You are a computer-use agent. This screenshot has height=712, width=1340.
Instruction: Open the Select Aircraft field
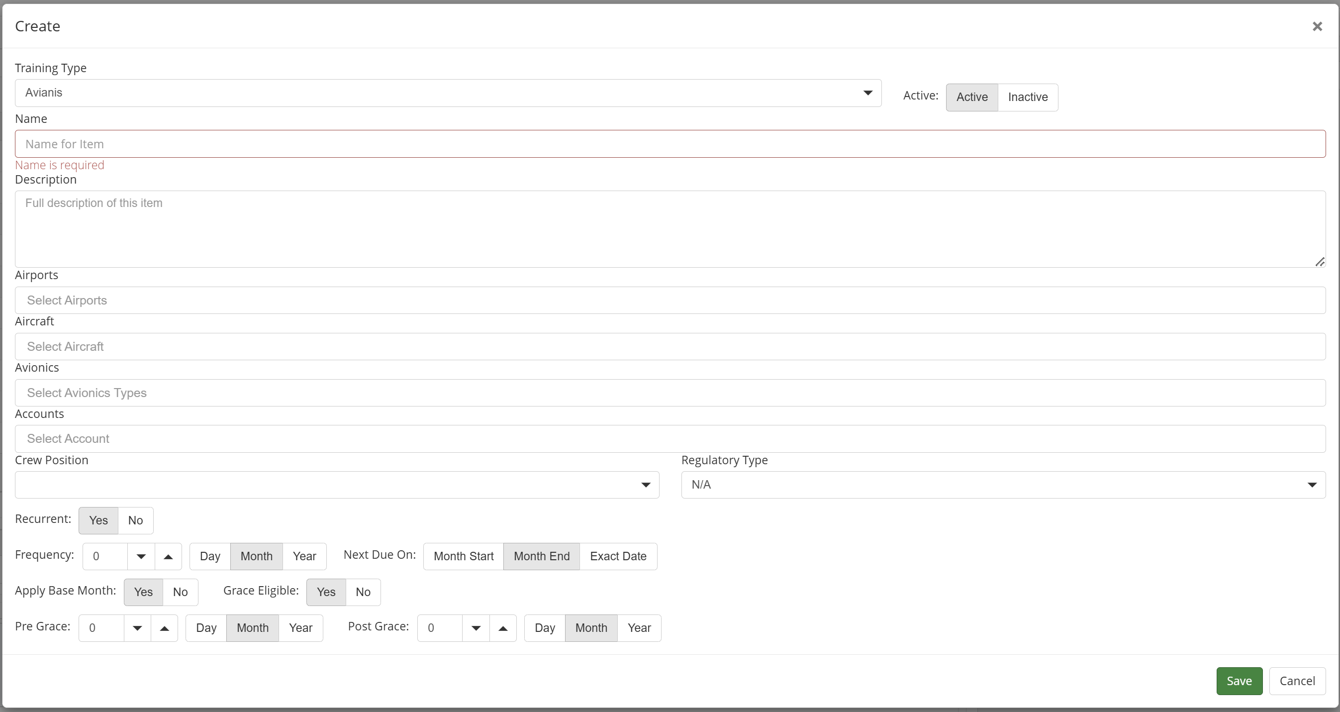[670, 347]
